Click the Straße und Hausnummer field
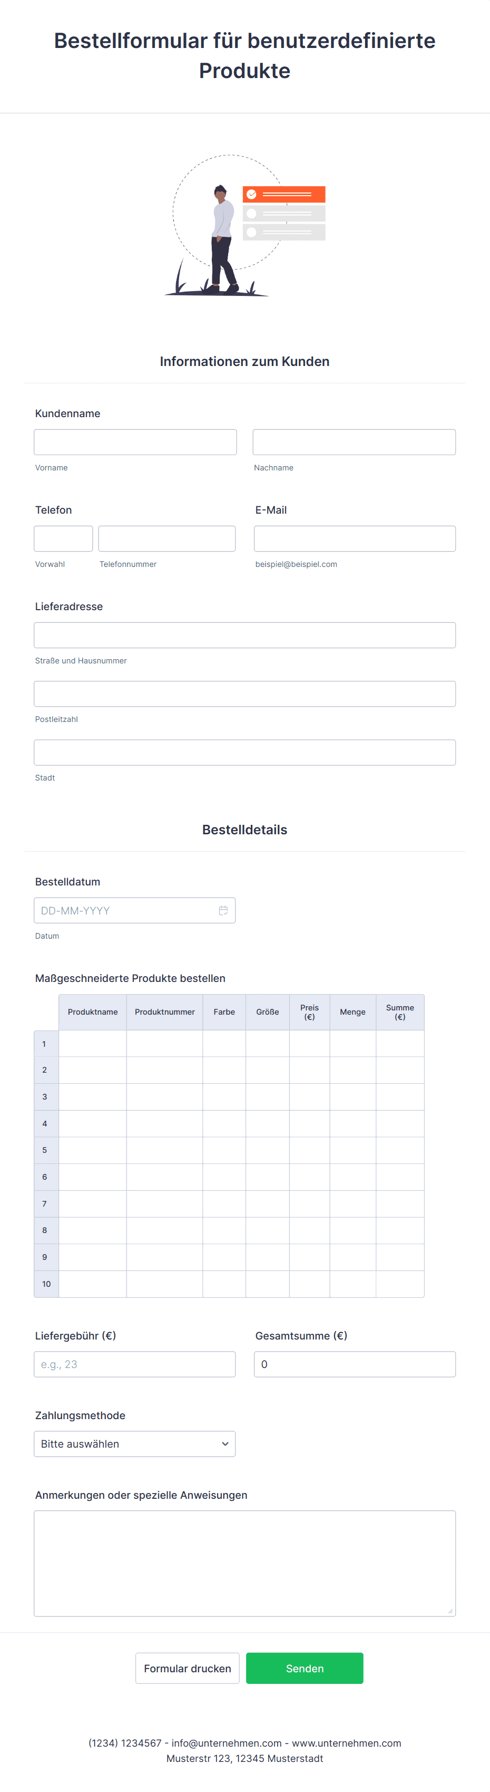The height and width of the screenshot is (1792, 490). tap(244, 634)
